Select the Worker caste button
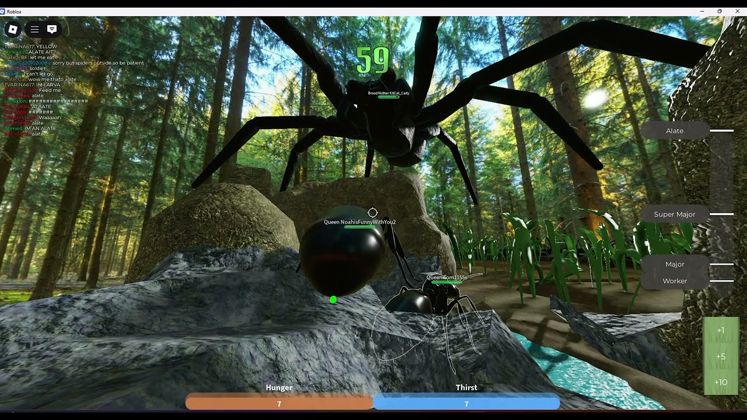Screen dimensions: 747x420 pos(675,281)
